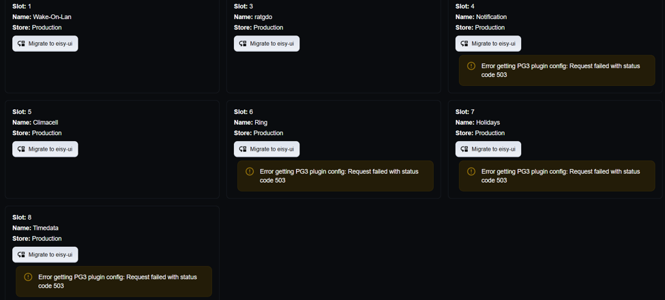The image size is (665, 300).
Task: Select the 'Name: ratgdo' text
Action: pyautogui.click(x=253, y=17)
